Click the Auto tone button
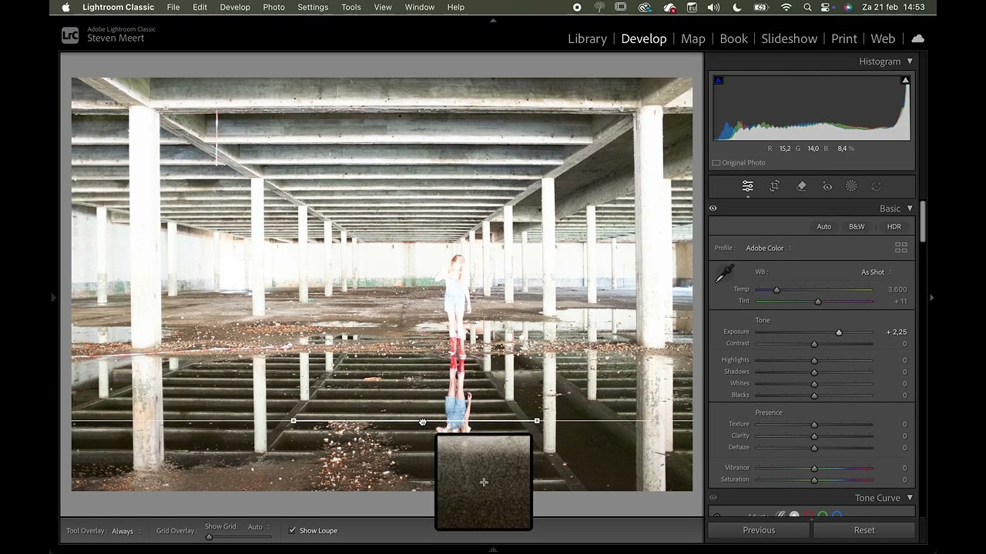Viewport: 986px width, 554px height. 823,226
